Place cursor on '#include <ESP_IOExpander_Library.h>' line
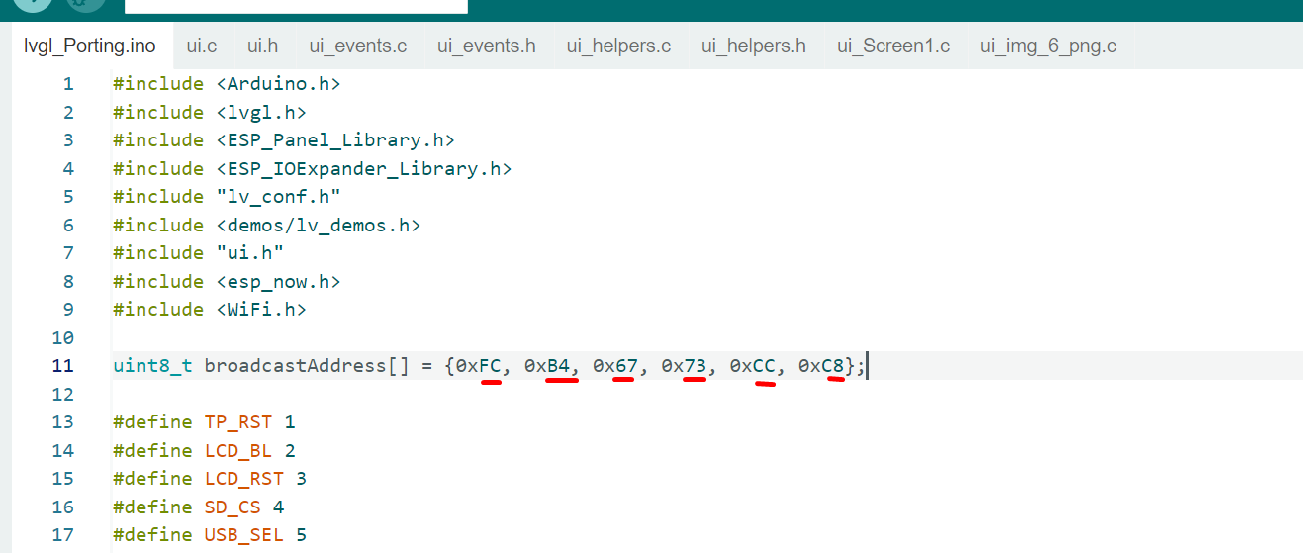Image resolution: width=1303 pixels, height=553 pixels. (x=312, y=169)
